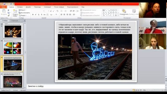Open the Раздел dropdown
This screenshot has width=167, height=94.
tap(23, 15)
